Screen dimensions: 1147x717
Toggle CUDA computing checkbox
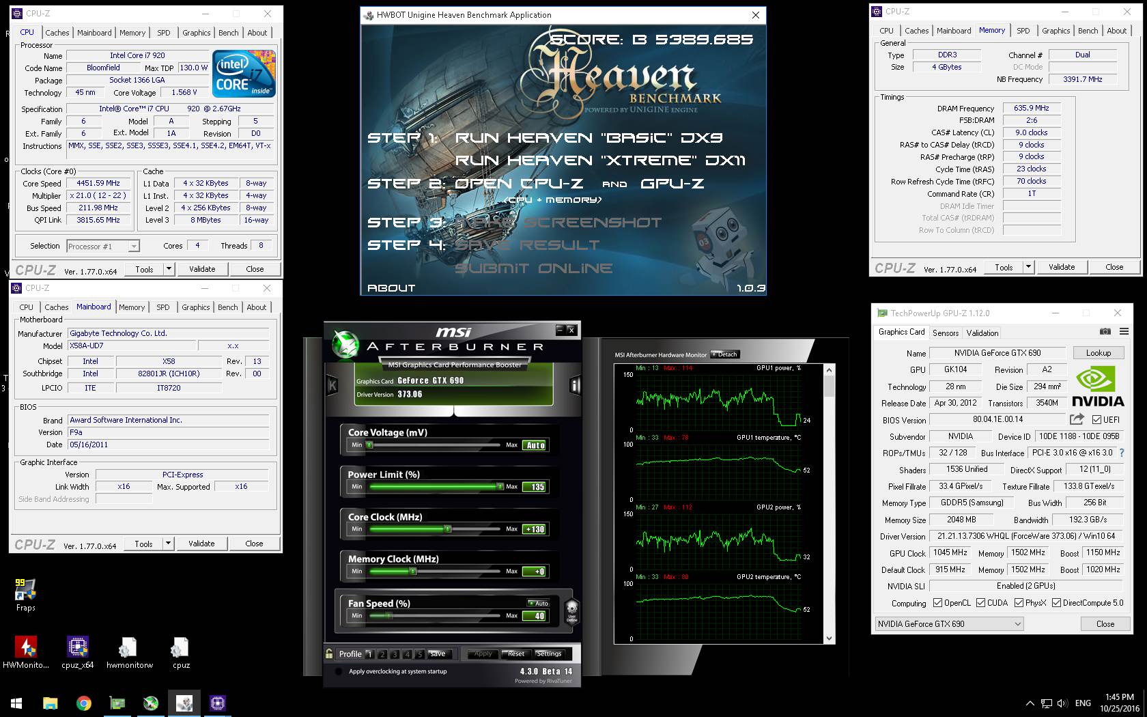(980, 602)
